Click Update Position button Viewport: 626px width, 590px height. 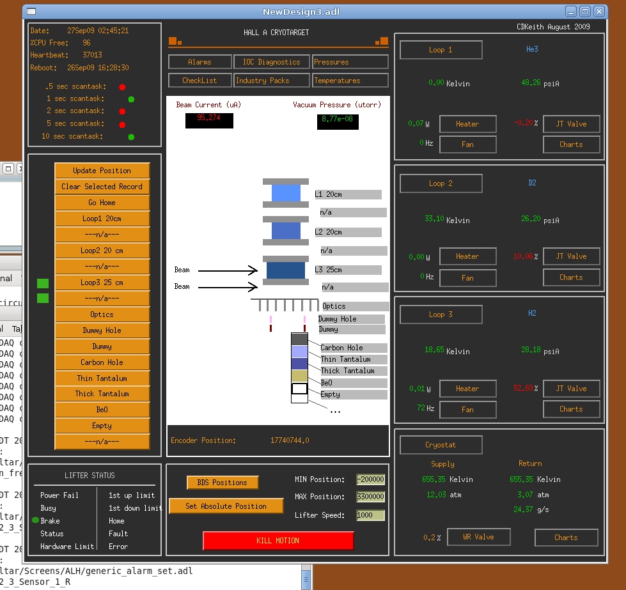(102, 171)
